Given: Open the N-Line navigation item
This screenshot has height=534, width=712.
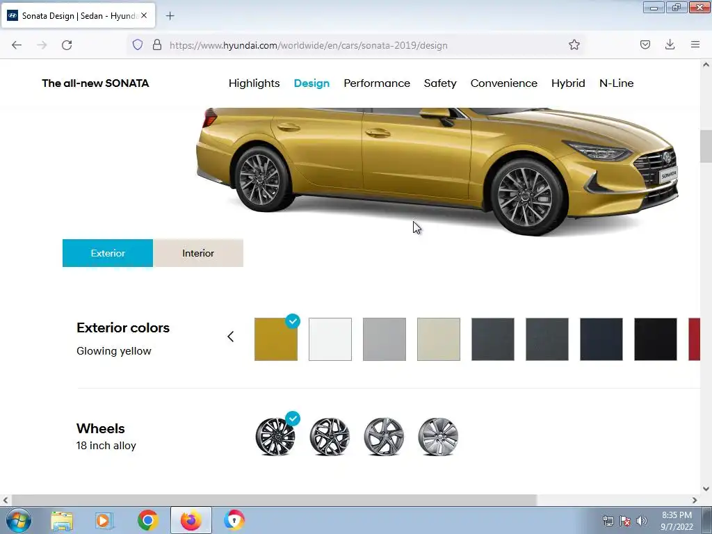Looking at the screenshot, I should (616, 83).
